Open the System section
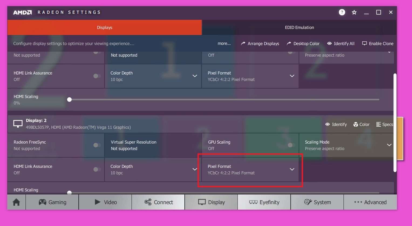412x226 pixels. click(x=317, y=202)
